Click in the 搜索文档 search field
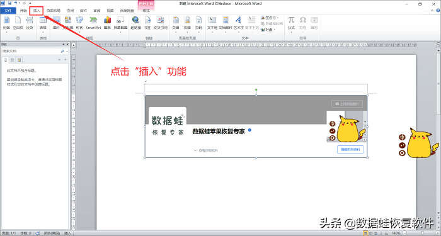The width and height of the screenshot is (441, 236). pyautogui.click(x=30, y=52)
